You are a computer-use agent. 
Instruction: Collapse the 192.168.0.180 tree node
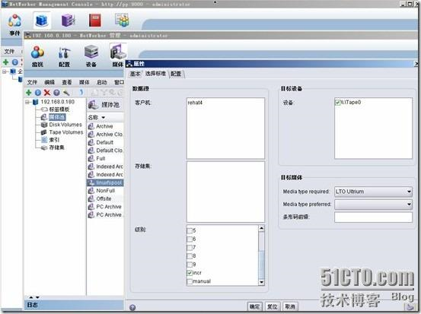pyautogui.click(x=27, y=102)
